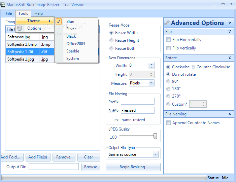This screenshot has width=236, height=182.
Task: Open the Help menu
Action: [38, 13]
